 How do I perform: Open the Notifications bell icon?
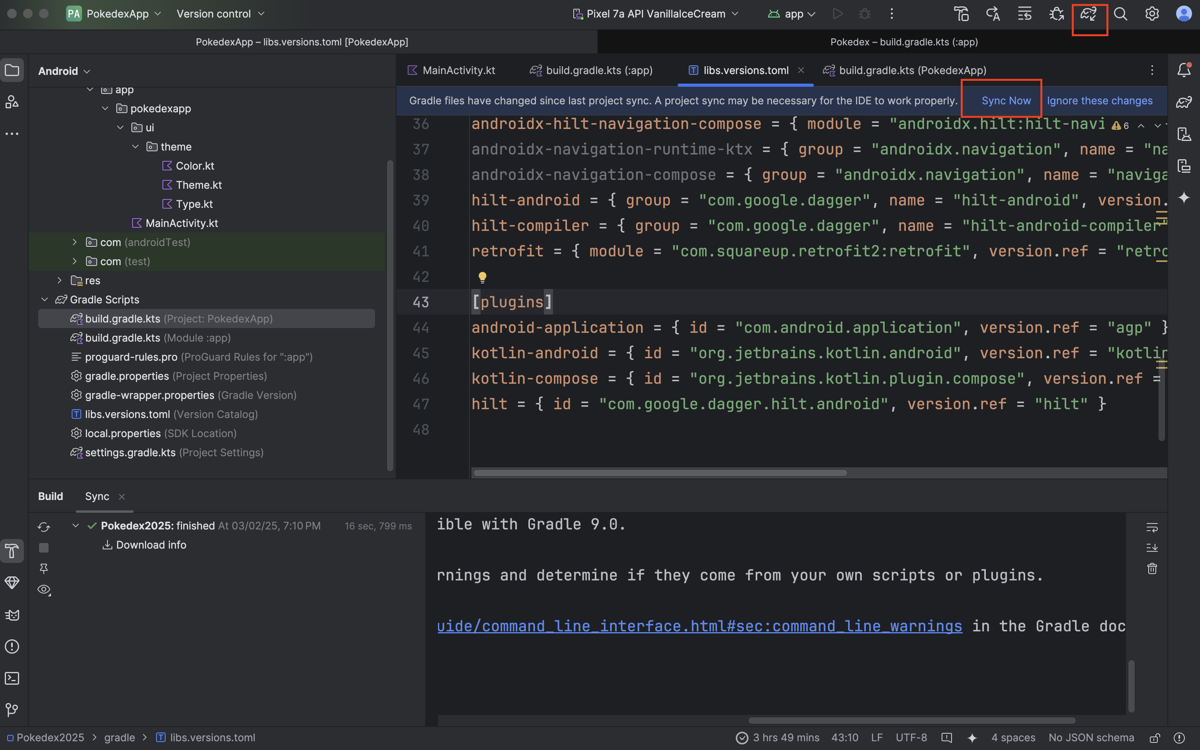pyautogui.click(x=1184, y=70)
